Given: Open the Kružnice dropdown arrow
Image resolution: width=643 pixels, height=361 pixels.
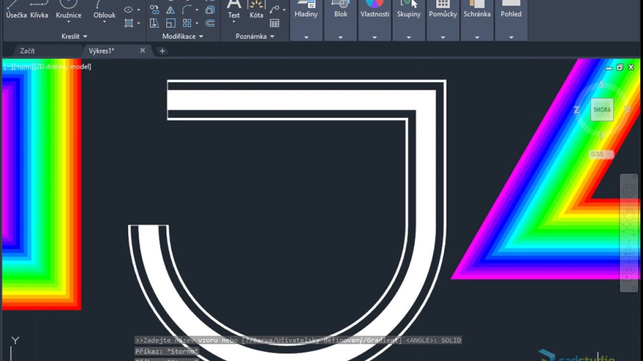Looking at the screenshot, I should click(69, 22).
